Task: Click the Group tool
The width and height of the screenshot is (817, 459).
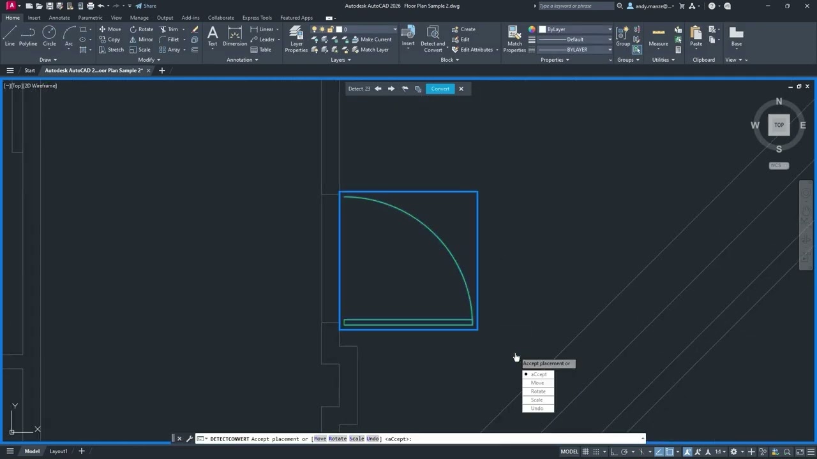Action: 623,37
